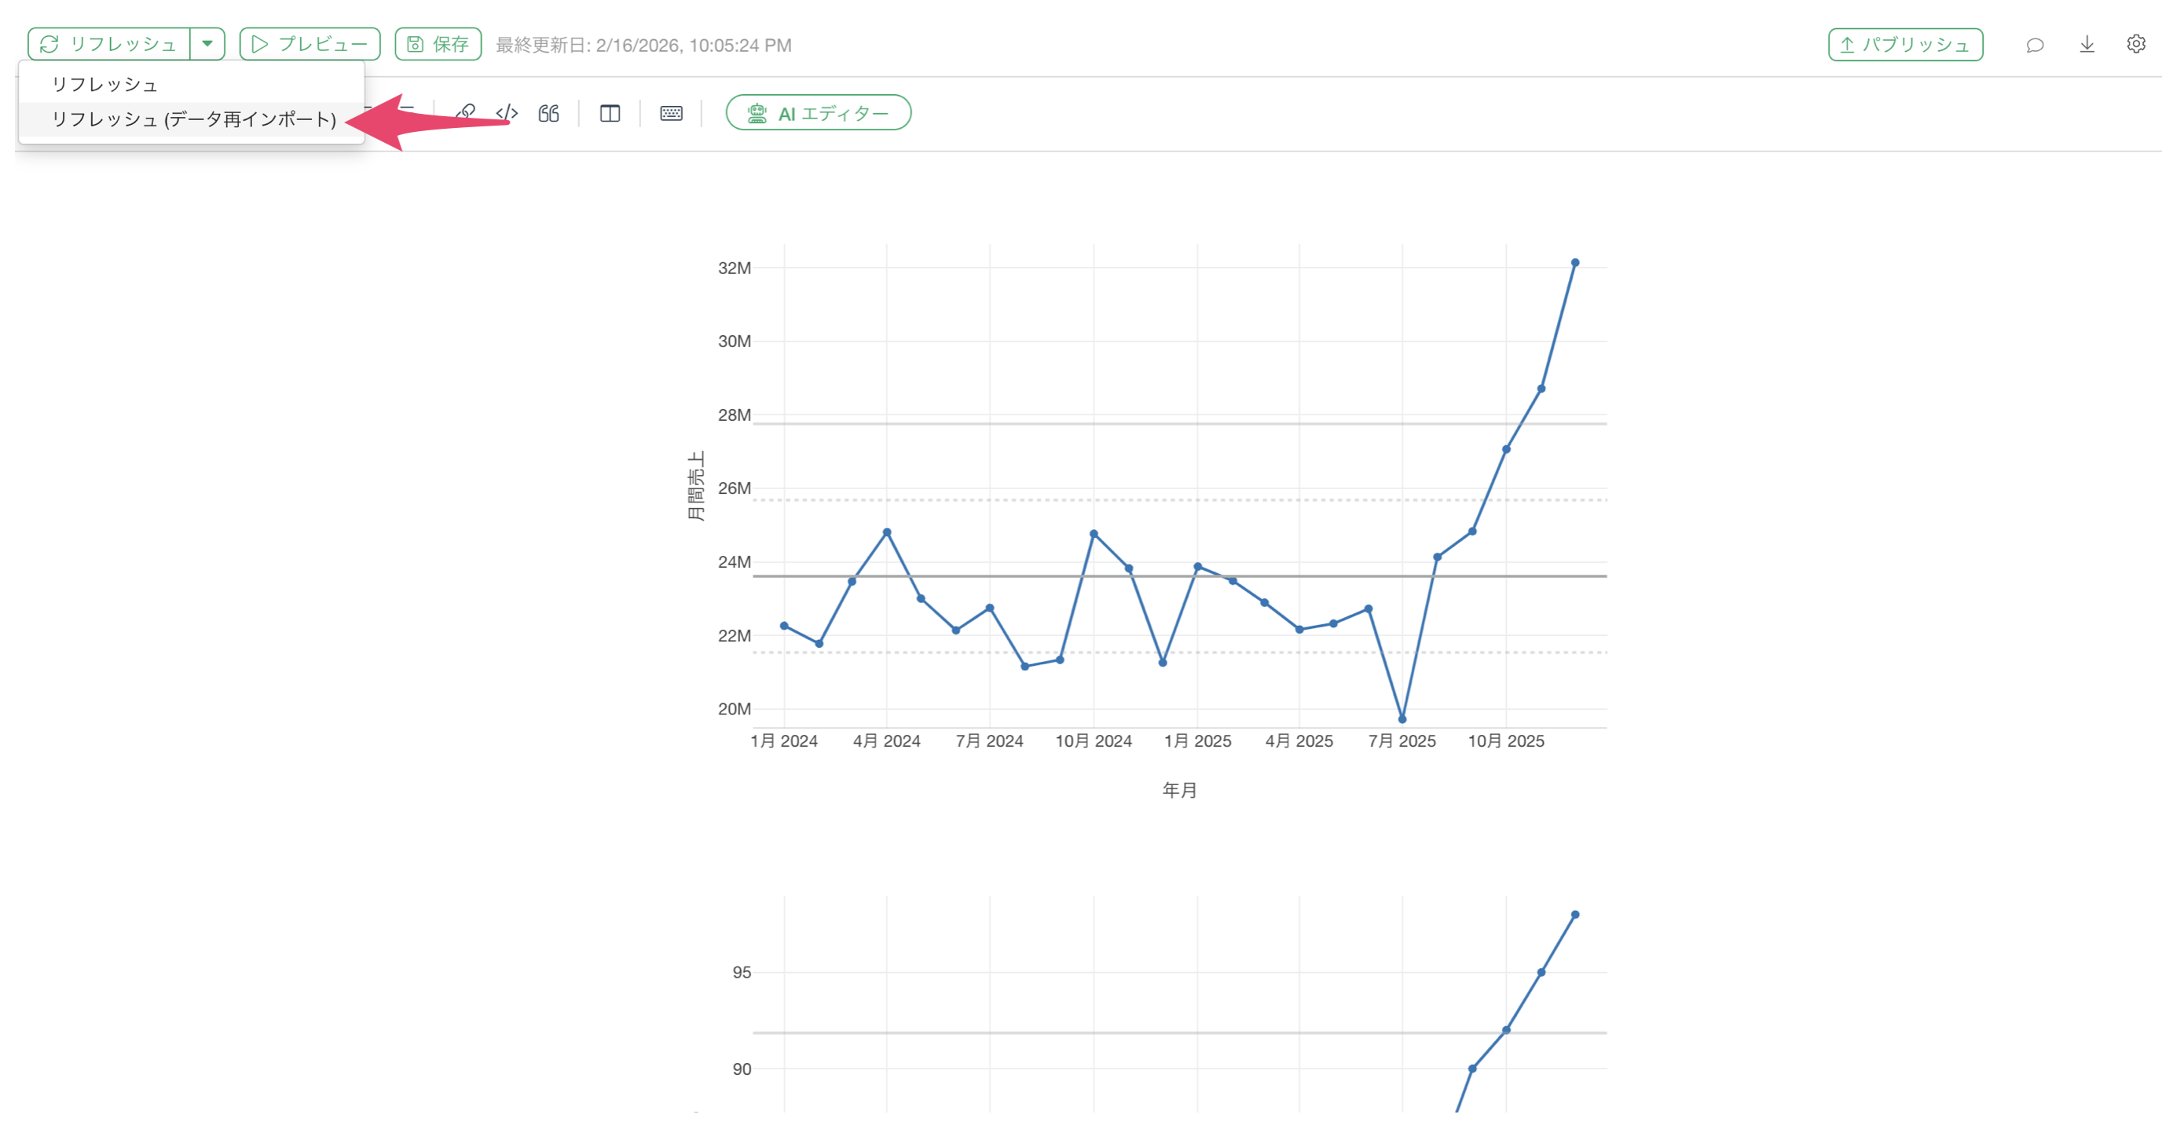This screenshot has height=1140, width=2162.
Task: Click the パブリッシュ publish button
Action: [1905, 45]
